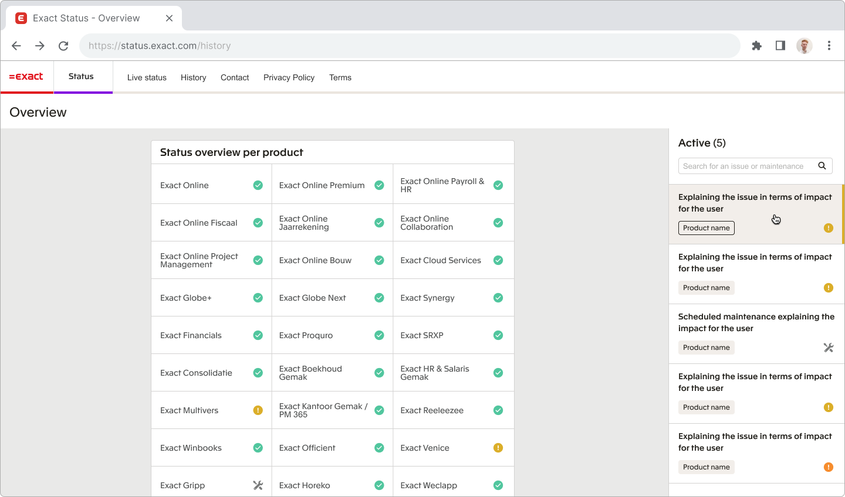The width and height of the screenshot is (845, 497).
Task: Open the History menu item
Action: point(193,77)
